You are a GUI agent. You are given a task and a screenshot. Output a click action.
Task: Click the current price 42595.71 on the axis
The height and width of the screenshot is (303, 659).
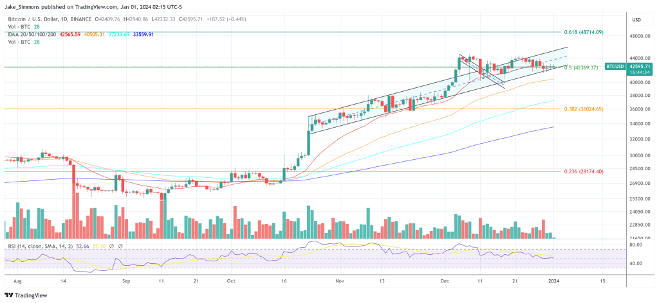coord(640,65)
